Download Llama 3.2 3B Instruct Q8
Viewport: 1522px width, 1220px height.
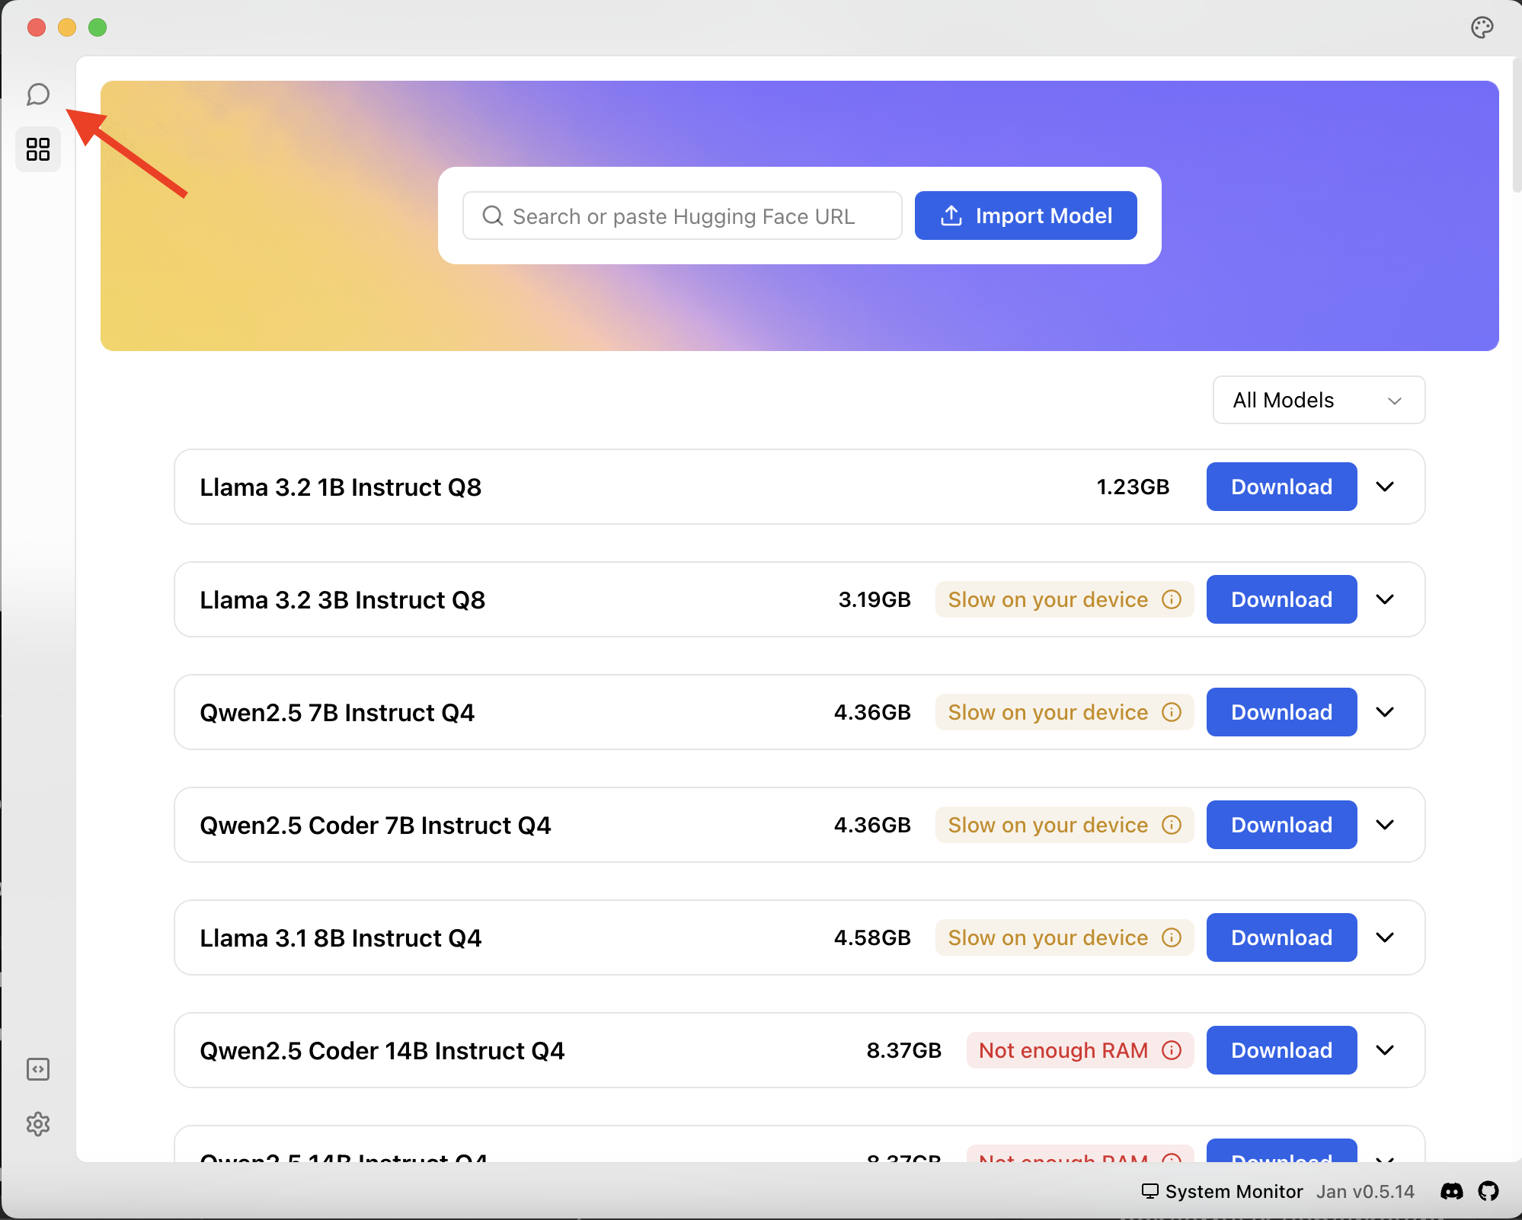1281,599
